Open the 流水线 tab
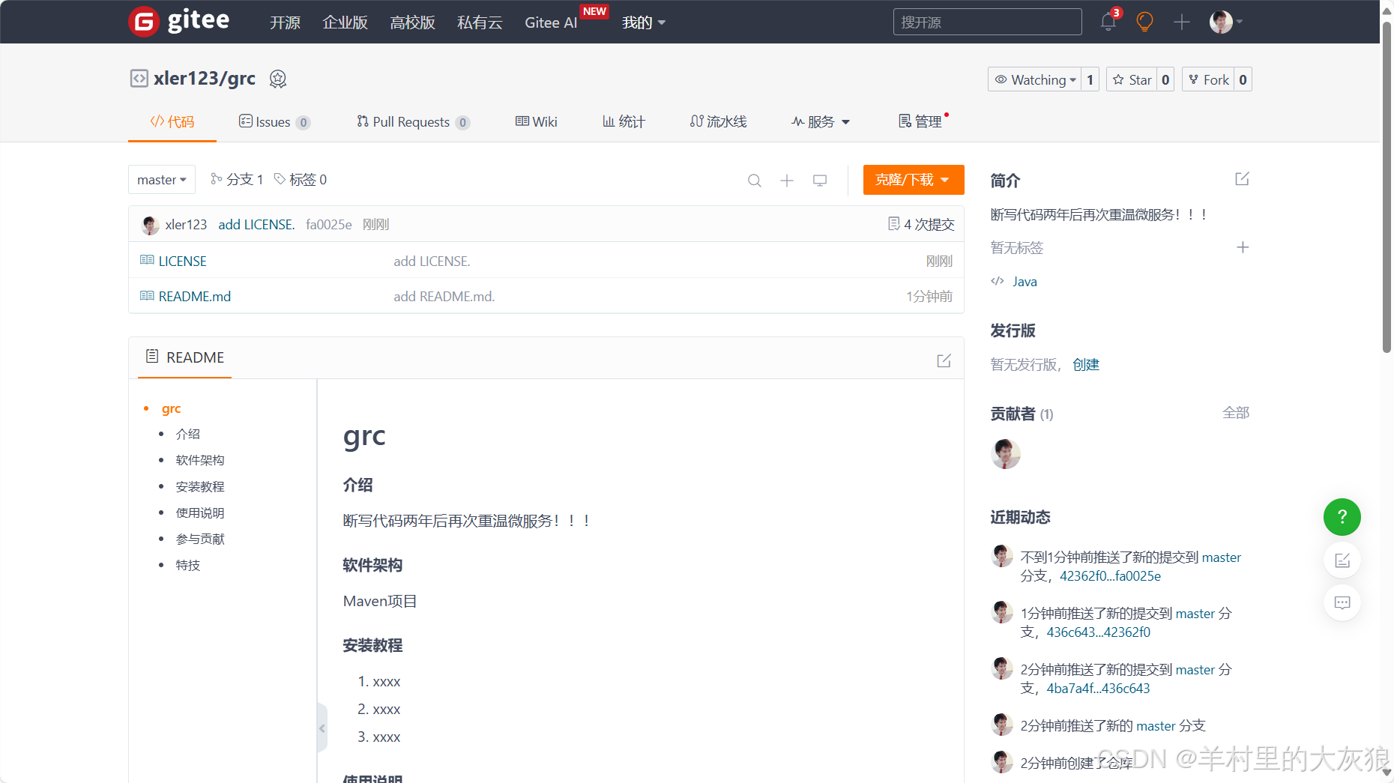 (x=718, y=121)
